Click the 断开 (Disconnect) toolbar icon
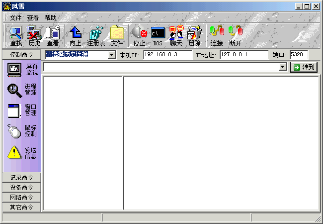 pos(235,36)
